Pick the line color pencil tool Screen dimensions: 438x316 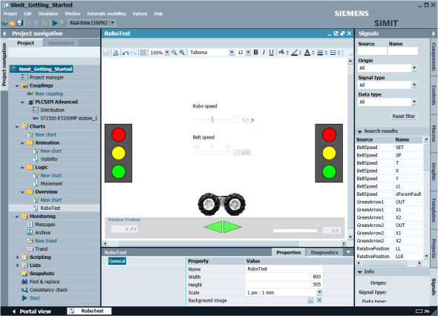pos(295,53)
